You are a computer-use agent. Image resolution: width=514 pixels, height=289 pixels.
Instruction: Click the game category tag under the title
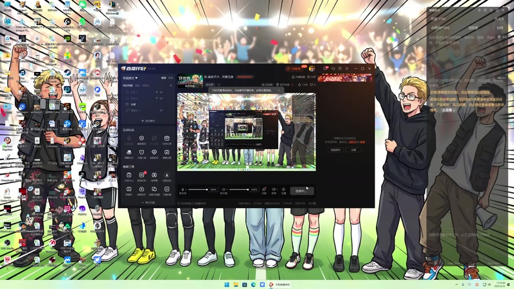(x=210, y=85)
